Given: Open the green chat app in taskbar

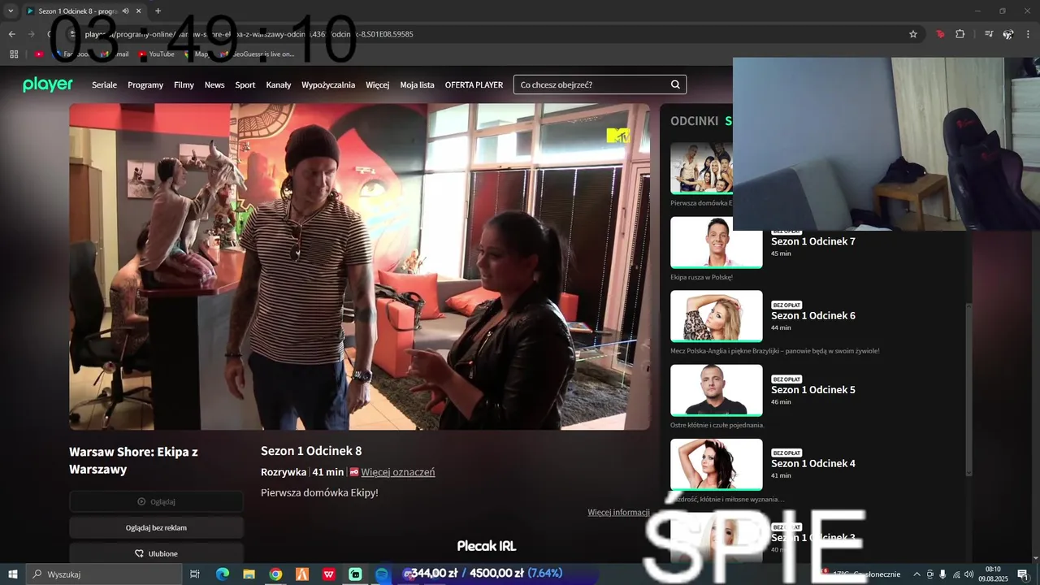Looking at the screenshot, I should (x=355, y=574).
